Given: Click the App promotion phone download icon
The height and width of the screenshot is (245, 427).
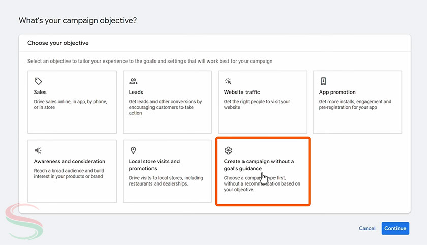Looking at the screenshot, I should coord(323,81).
